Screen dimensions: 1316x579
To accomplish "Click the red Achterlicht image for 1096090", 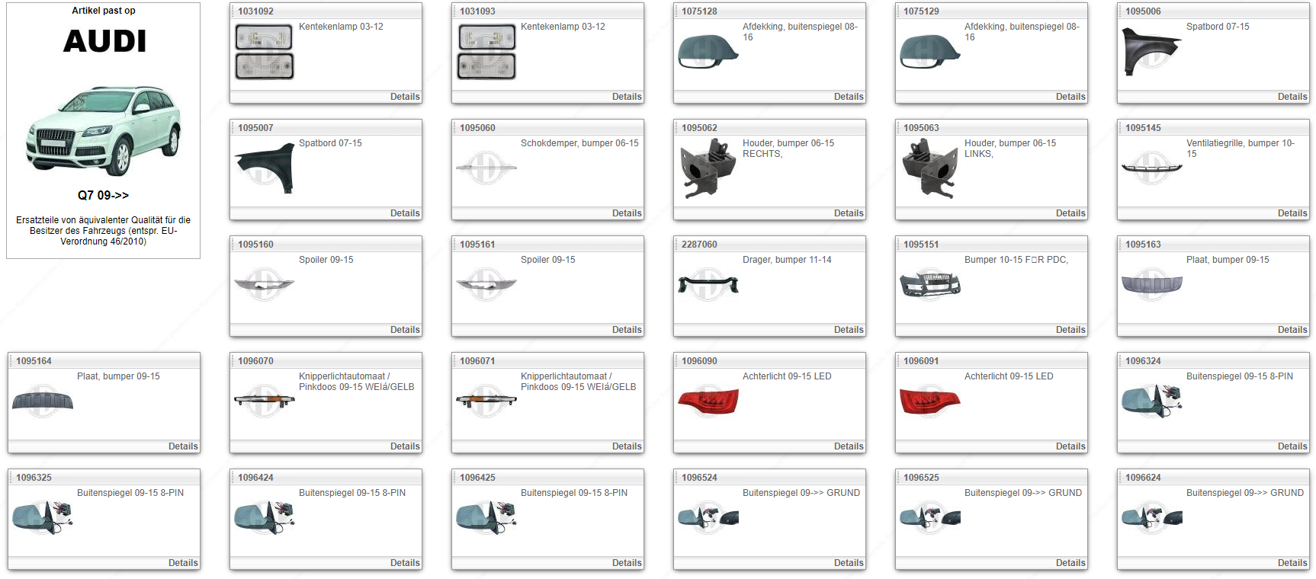I will click(708, 401).
